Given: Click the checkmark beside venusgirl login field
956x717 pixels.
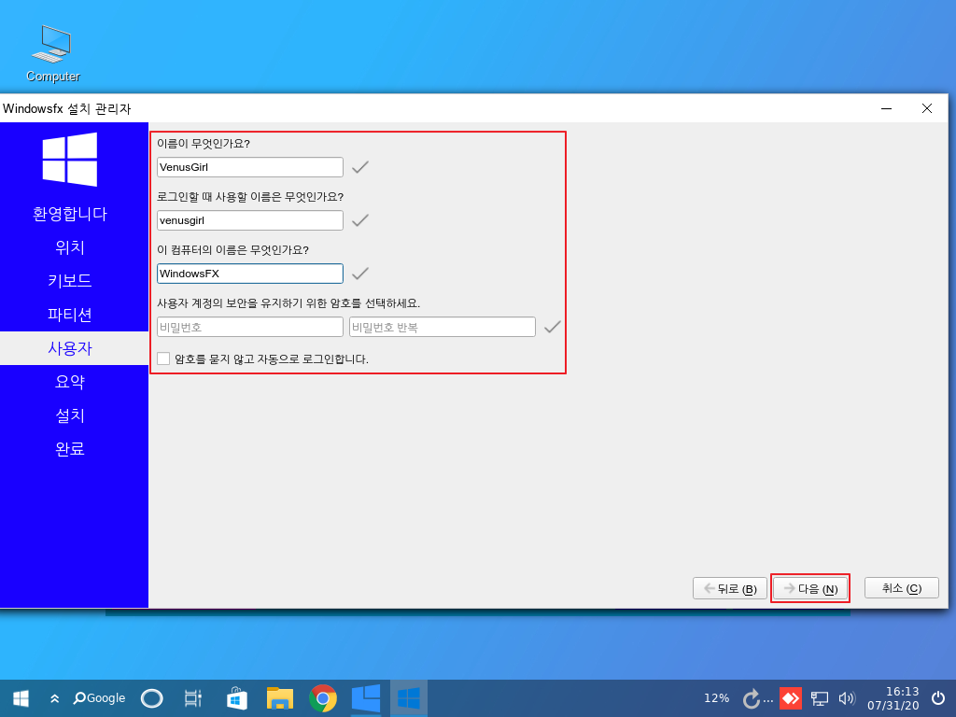Looking at the screenshot, I should click(360, 219).
